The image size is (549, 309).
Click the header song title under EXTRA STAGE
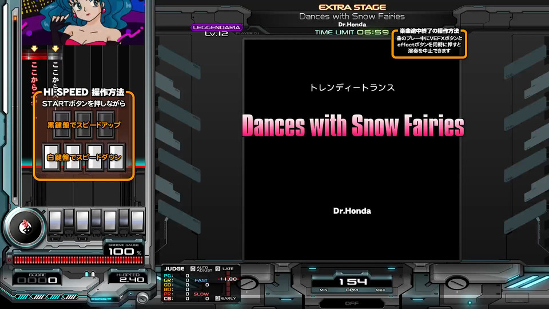tap(352, 17)
